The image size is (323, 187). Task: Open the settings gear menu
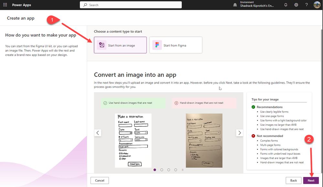[296, 5]
